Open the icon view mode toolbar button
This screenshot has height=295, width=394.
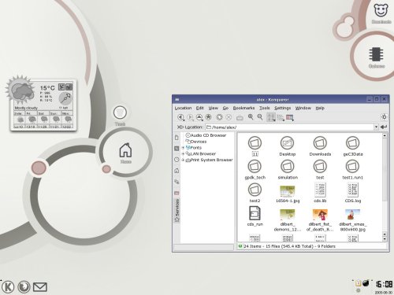click(x=271, y=117)
